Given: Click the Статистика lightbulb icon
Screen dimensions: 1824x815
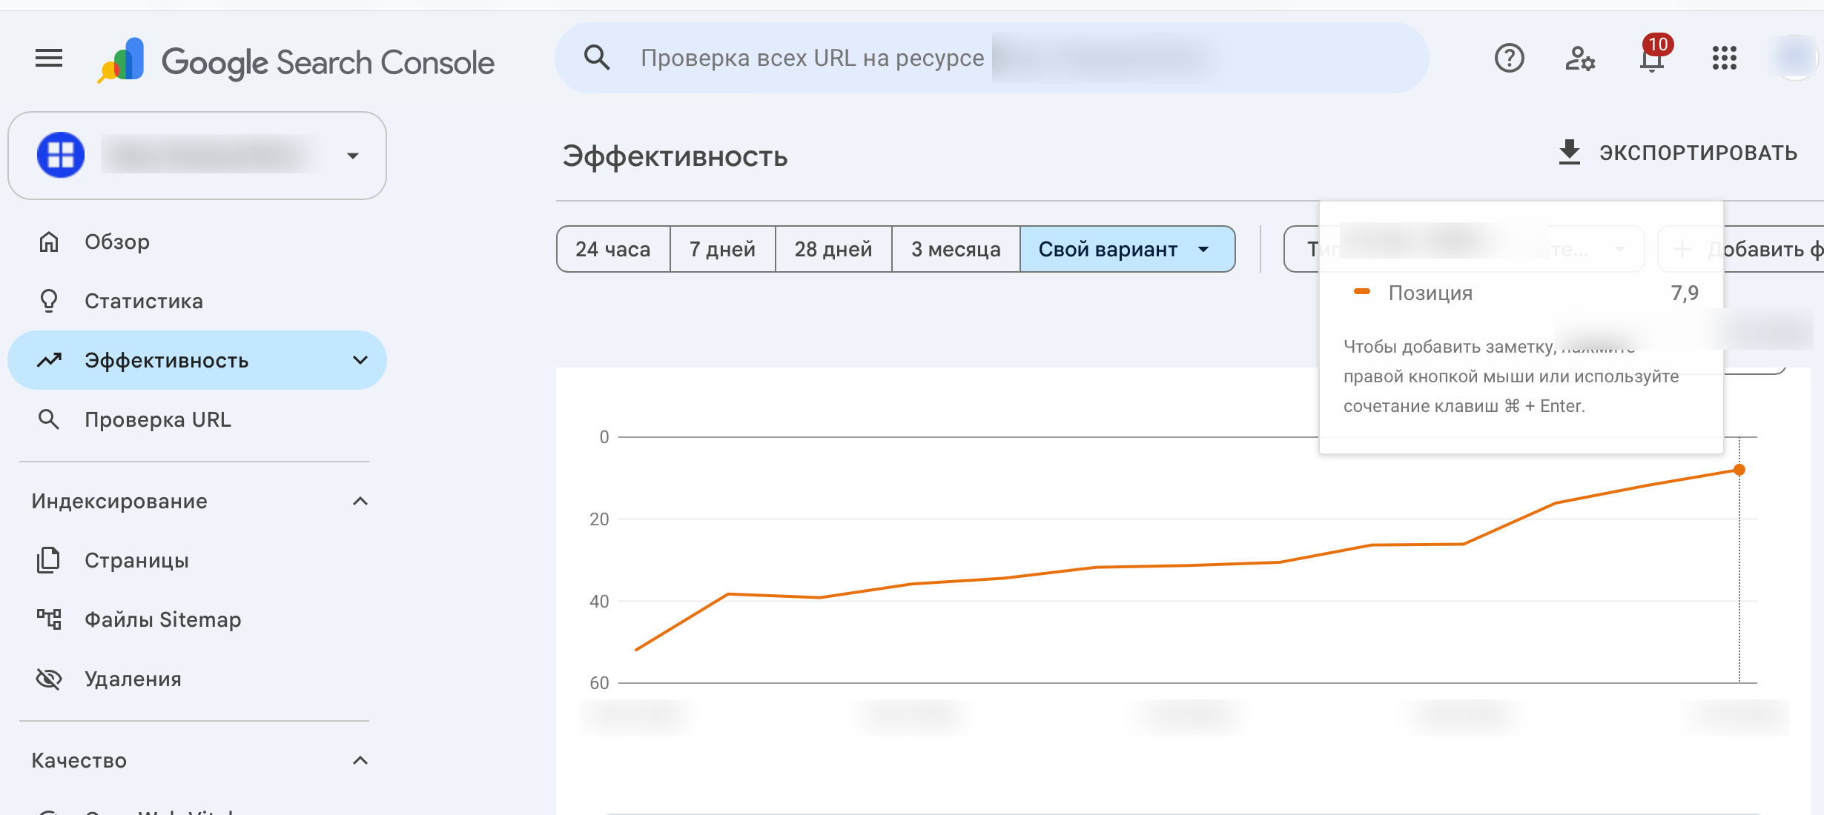Looking at the screenshot, I should (x=49, y=301).
